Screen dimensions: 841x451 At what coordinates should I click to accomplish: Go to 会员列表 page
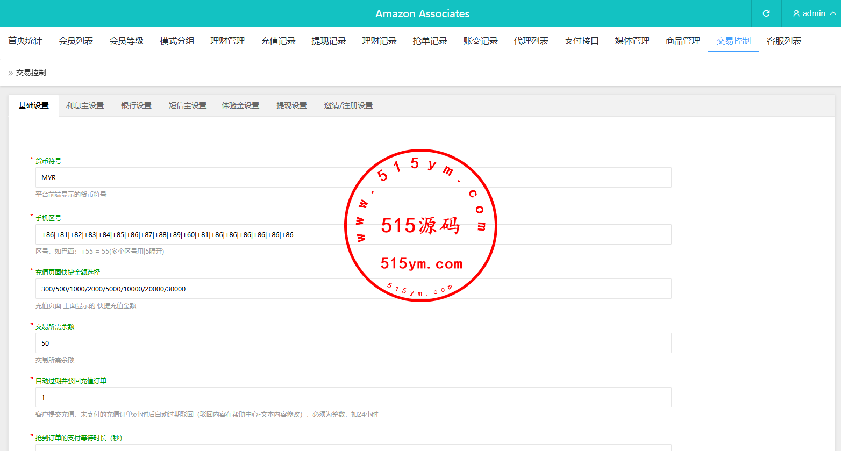(76, 41)
